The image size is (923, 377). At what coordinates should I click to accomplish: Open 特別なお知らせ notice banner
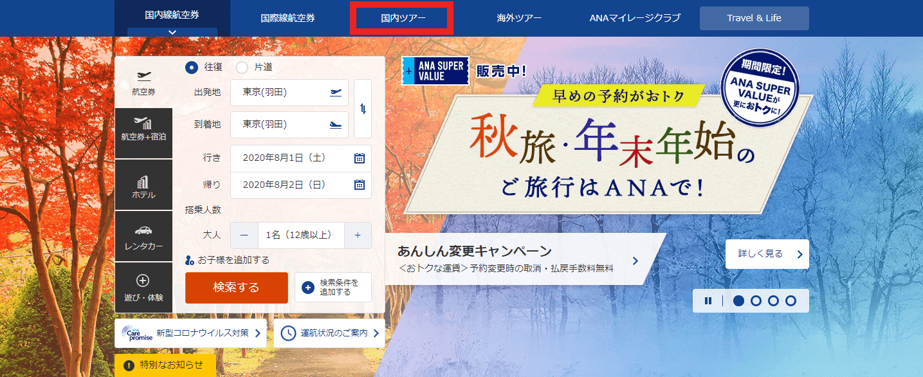pyautogui.click(x=165, y=365)
